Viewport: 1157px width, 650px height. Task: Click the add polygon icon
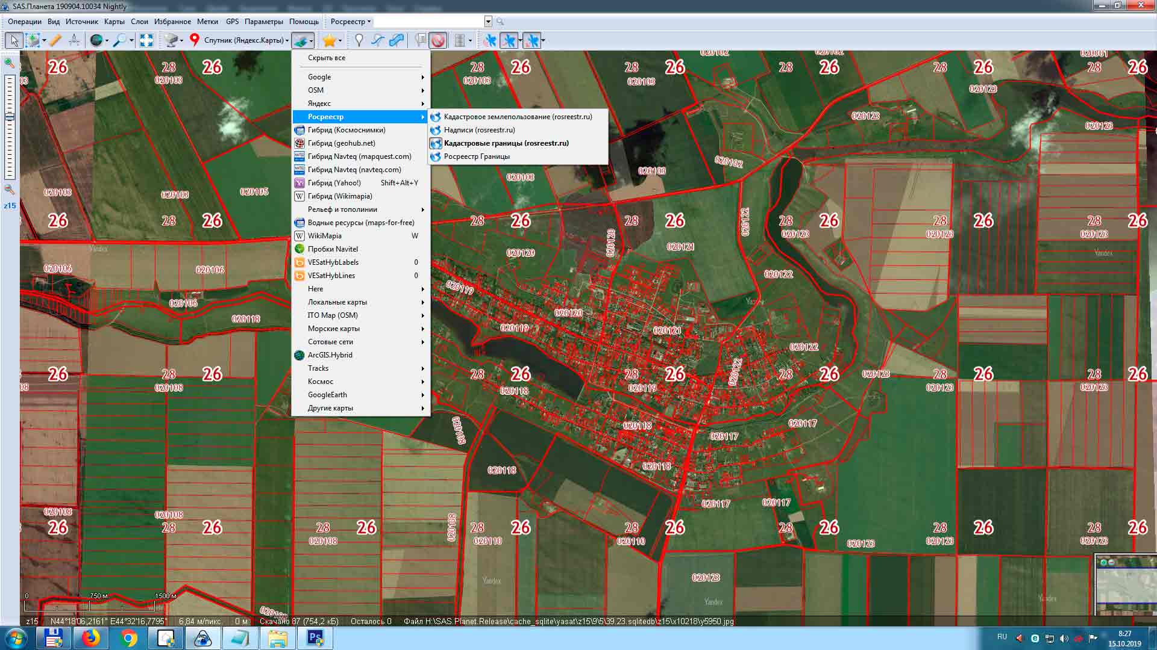click(x=396, y=40)
